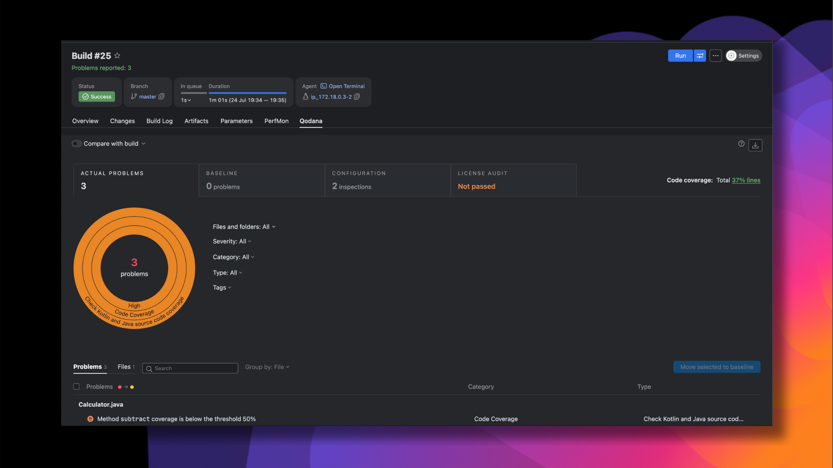The height and width of the screenshot is (468, 833).
Task: Open the master branch link
Action: (x=148, y=97)
